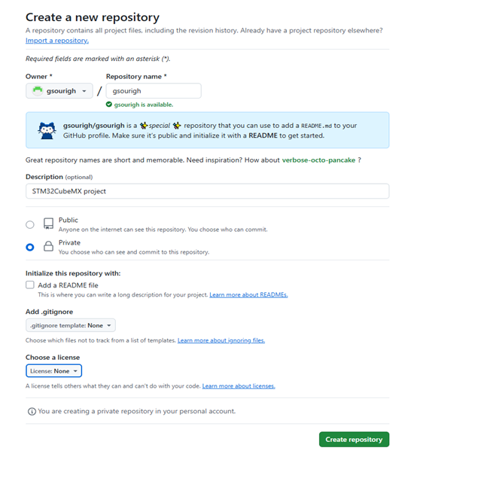Open Learn more about licenses link

pos(239,386)
